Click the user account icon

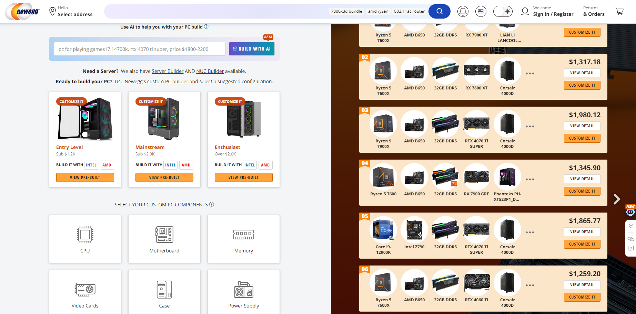pyautogui.click(x=525, y=11)
